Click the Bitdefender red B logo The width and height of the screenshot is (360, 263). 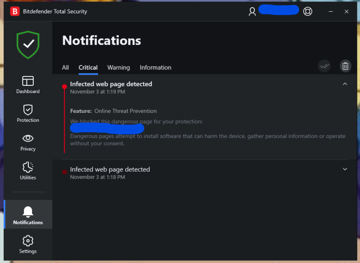tap(15, 11)
